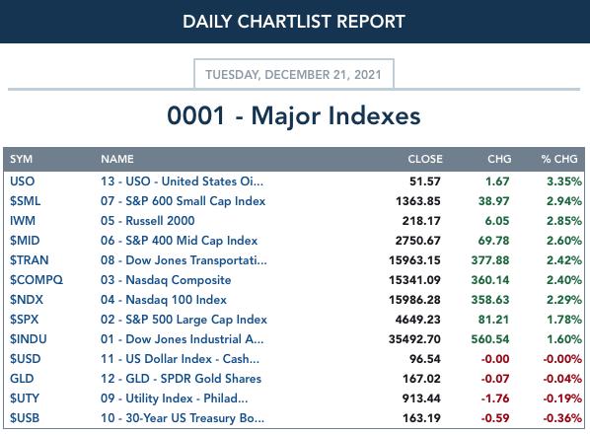This screenshot has height=435, width=590.
Task: Open the $SML symbol link
Action: (x=26, y=201)
